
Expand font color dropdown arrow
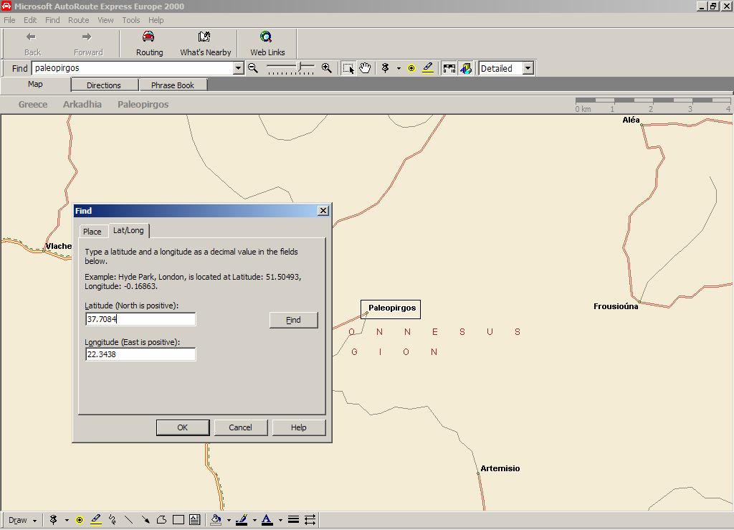[x=280, y=520]
